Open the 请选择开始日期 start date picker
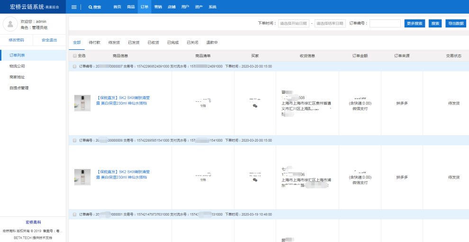The image size is (469, 242). pyautogui.click(x=294, y=23)
